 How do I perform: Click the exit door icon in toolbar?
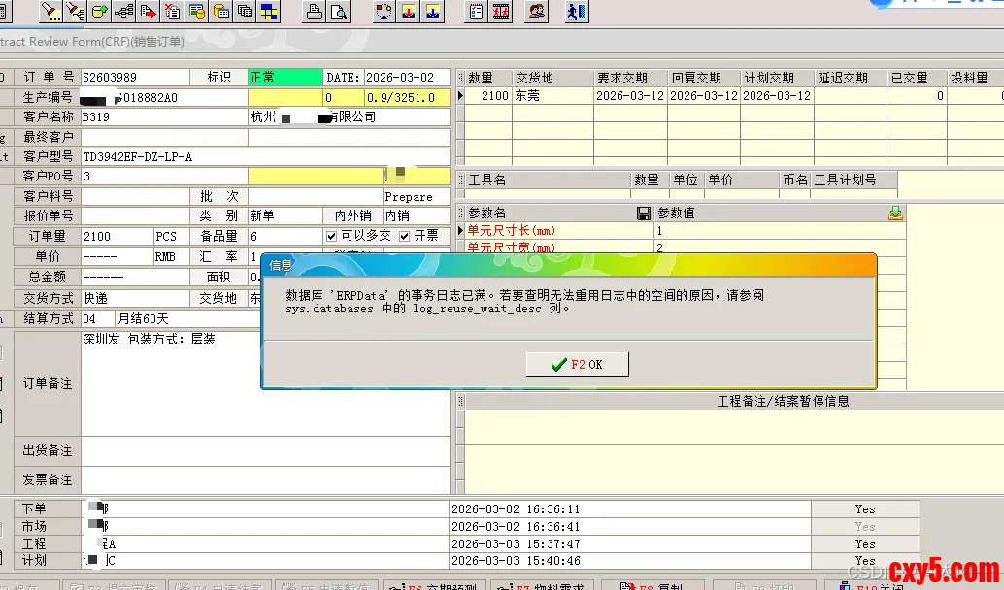click(577, 12)
